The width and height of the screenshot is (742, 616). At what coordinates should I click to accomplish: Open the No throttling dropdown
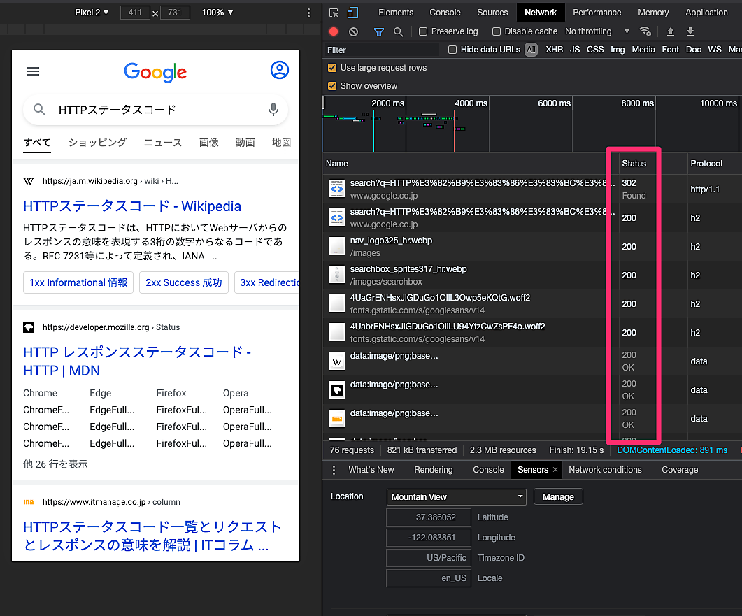point(597,31)
